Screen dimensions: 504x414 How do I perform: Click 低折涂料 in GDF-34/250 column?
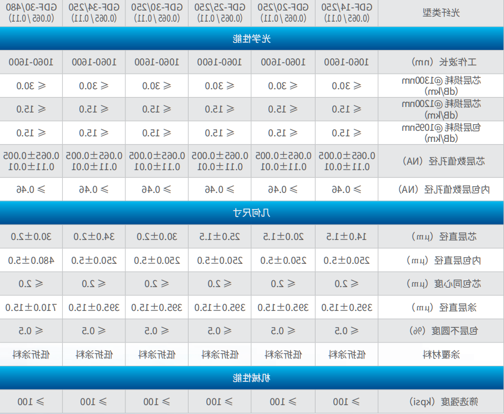pyautogui.click(x=94, y=355)
